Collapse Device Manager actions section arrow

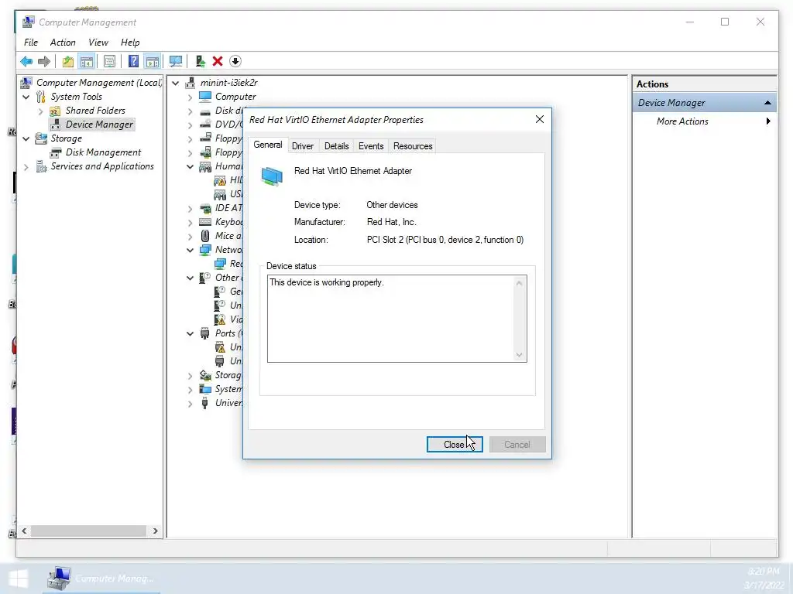click(x=767, y=103)
